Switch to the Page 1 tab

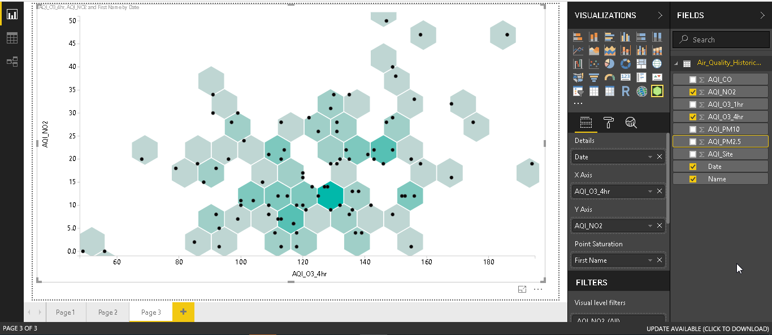click(x=65, y=312)
